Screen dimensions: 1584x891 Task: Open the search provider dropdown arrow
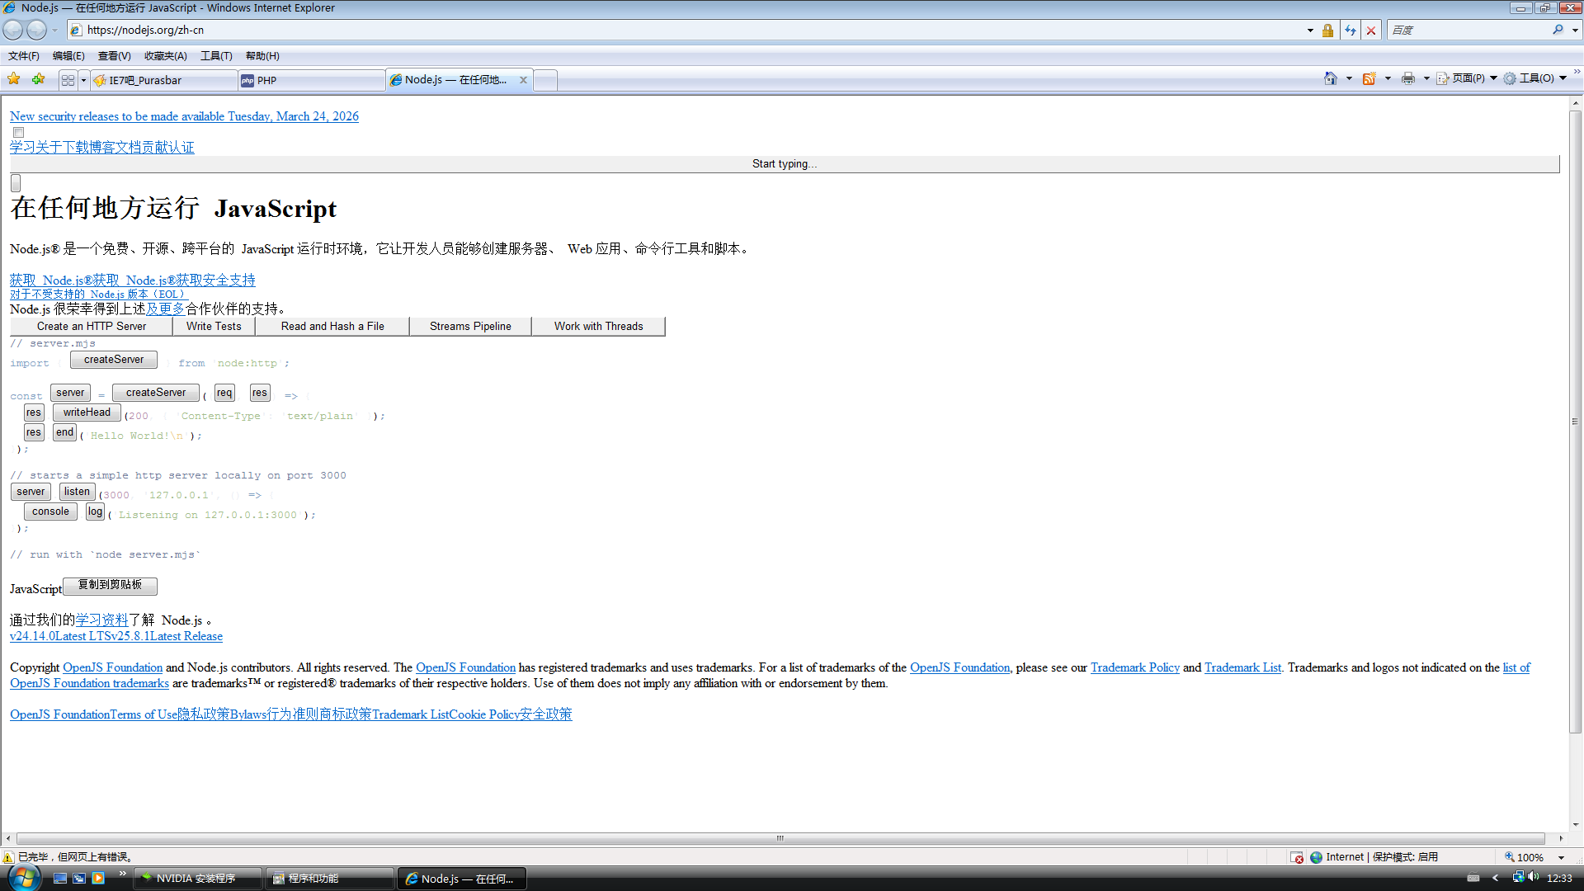(1575, 31)
